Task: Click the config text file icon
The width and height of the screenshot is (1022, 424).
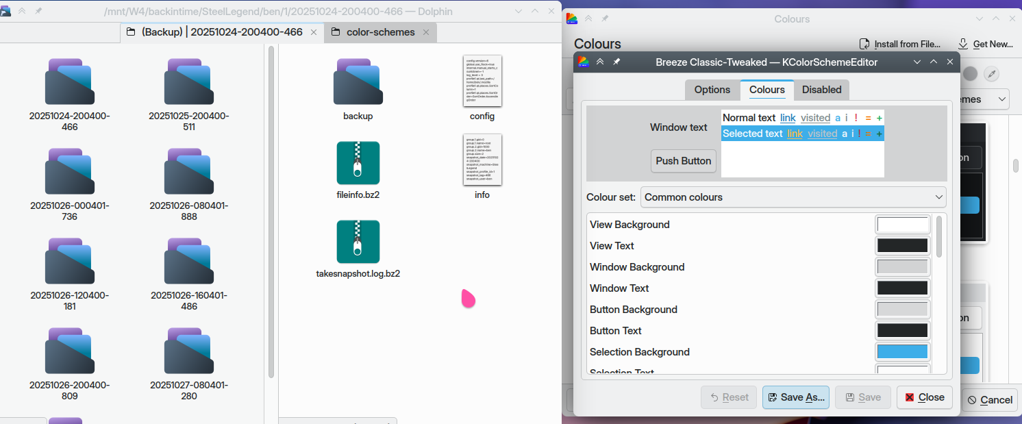Action: pos(482,81)
